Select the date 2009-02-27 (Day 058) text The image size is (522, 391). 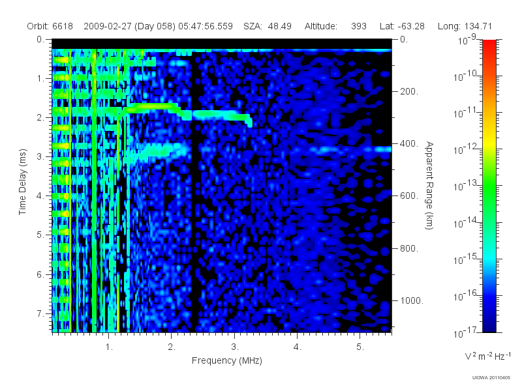pos(129,26)
